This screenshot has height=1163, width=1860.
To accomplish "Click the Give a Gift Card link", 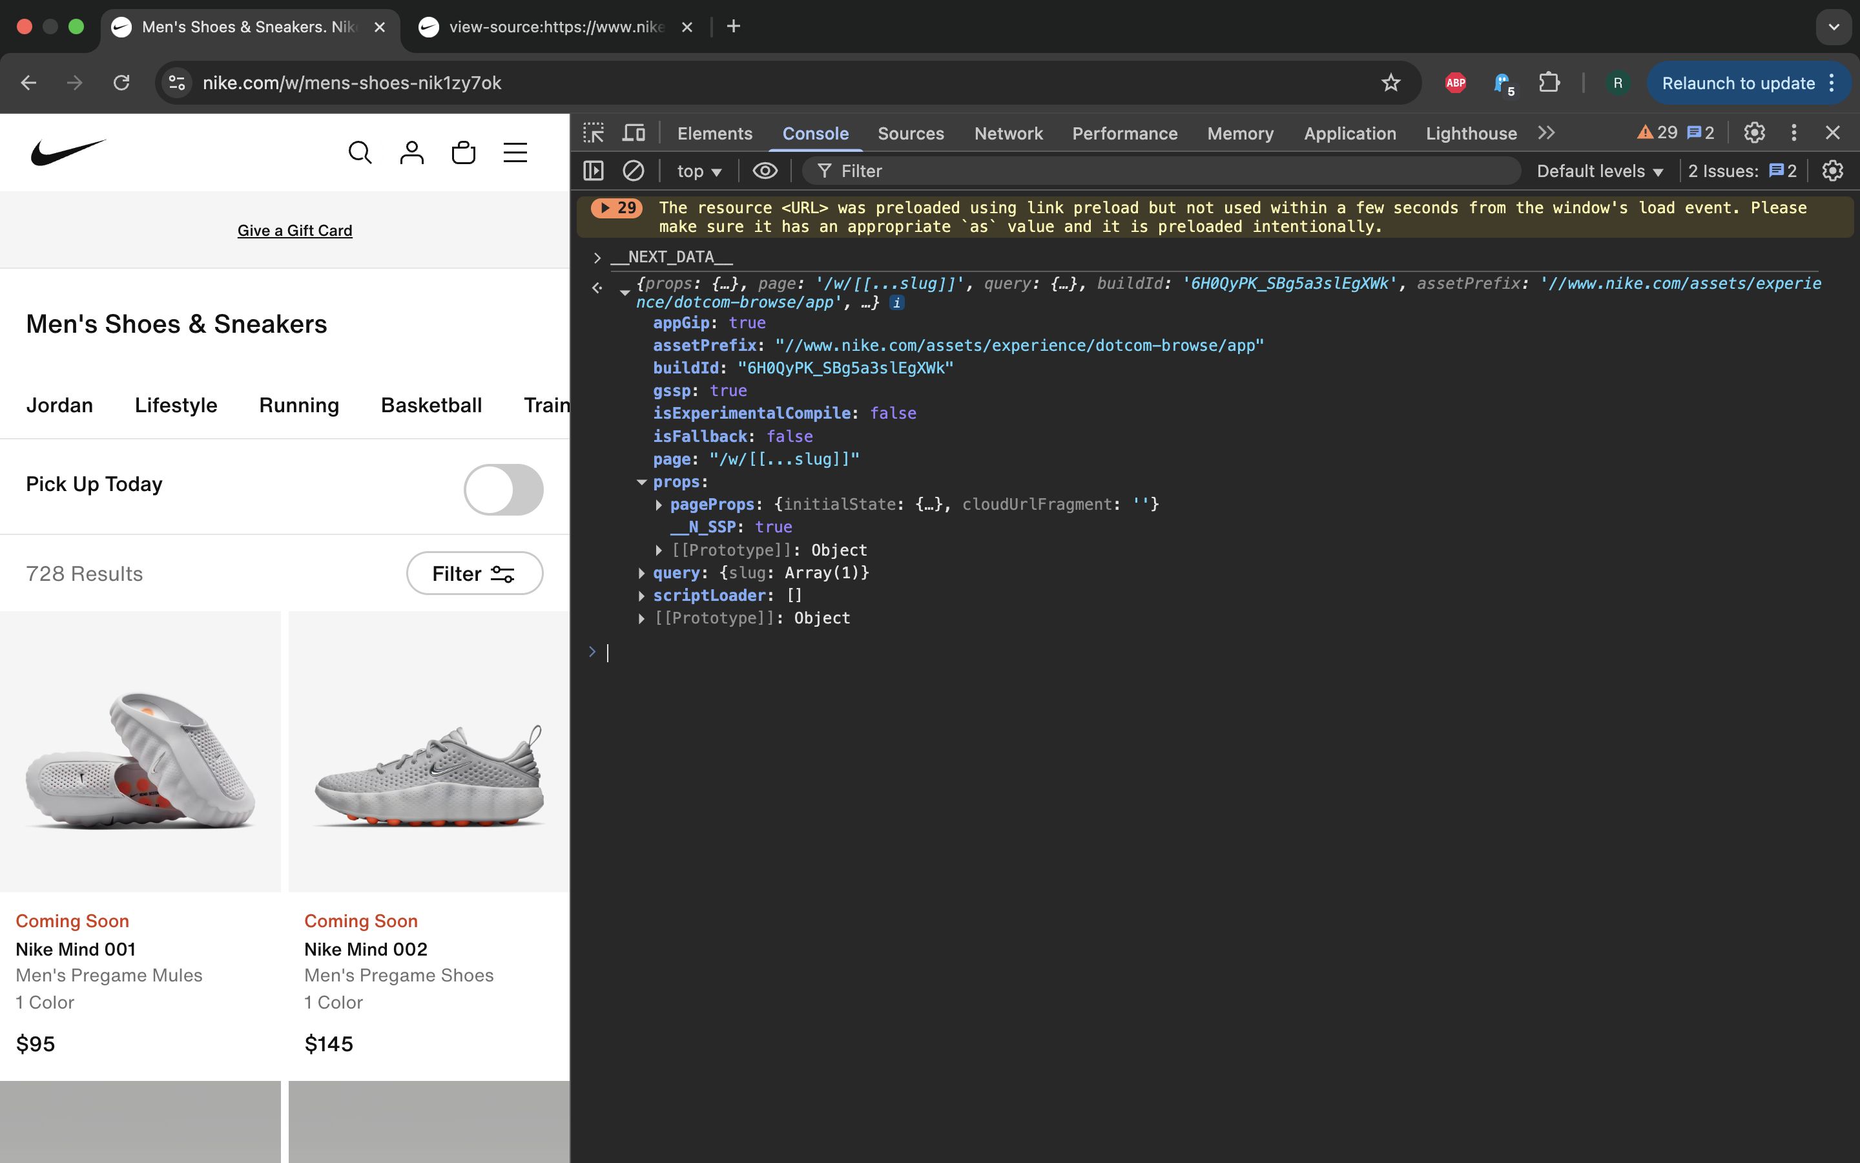I will click(x=294, y=230).
